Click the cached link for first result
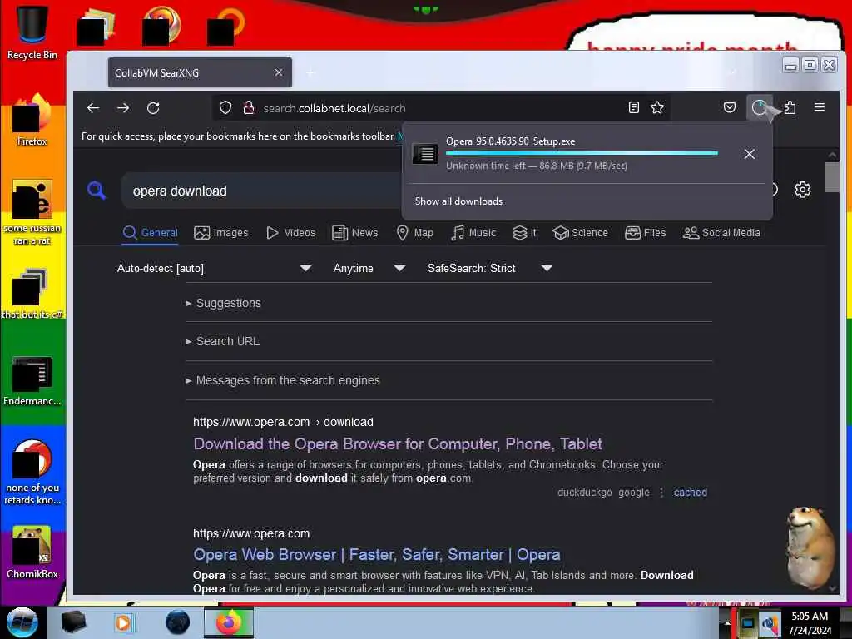852x639 pixels. [690, 493]
